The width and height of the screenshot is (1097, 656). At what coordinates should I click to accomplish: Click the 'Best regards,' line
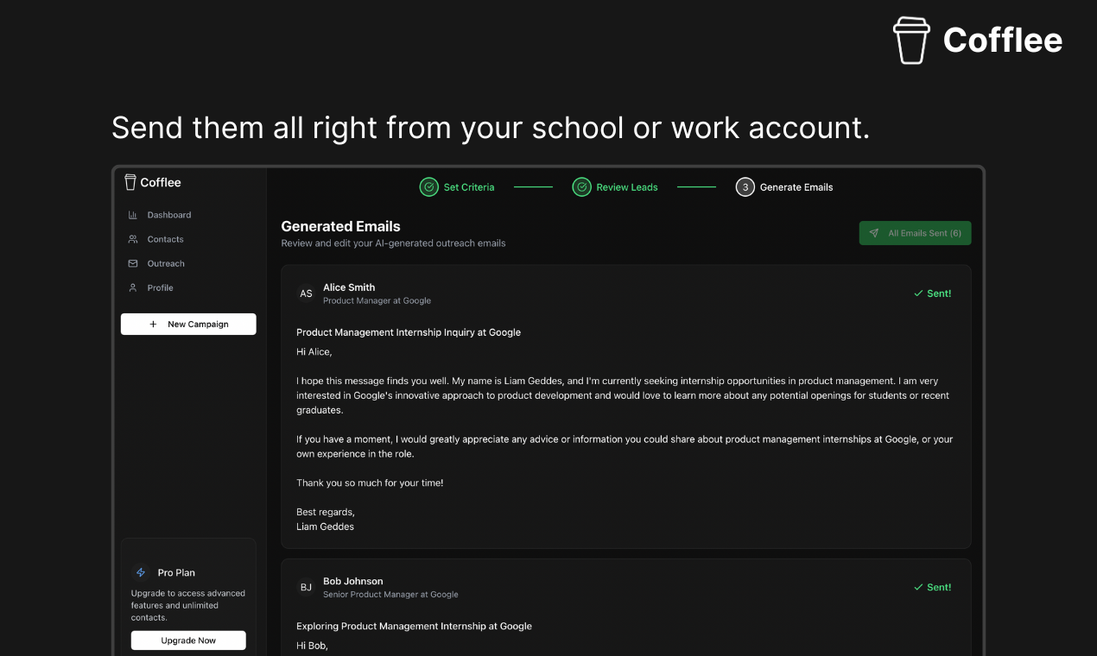tap(326, 512)
